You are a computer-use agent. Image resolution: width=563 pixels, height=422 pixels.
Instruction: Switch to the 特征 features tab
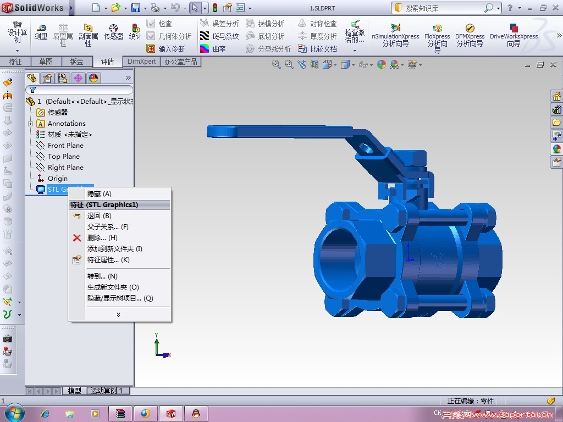click(15, 62)
